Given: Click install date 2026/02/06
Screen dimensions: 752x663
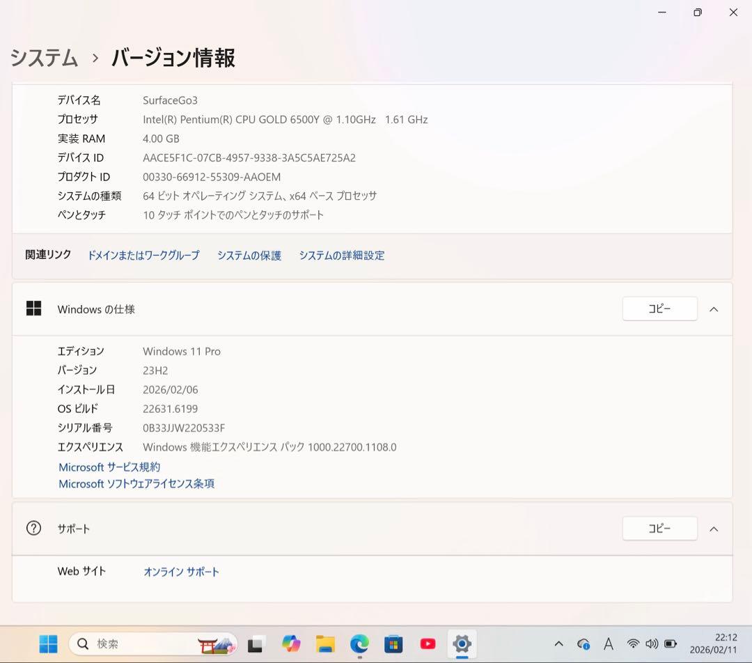Looking at the screenshot, I should pyautogui.click(x=171, y=389).
